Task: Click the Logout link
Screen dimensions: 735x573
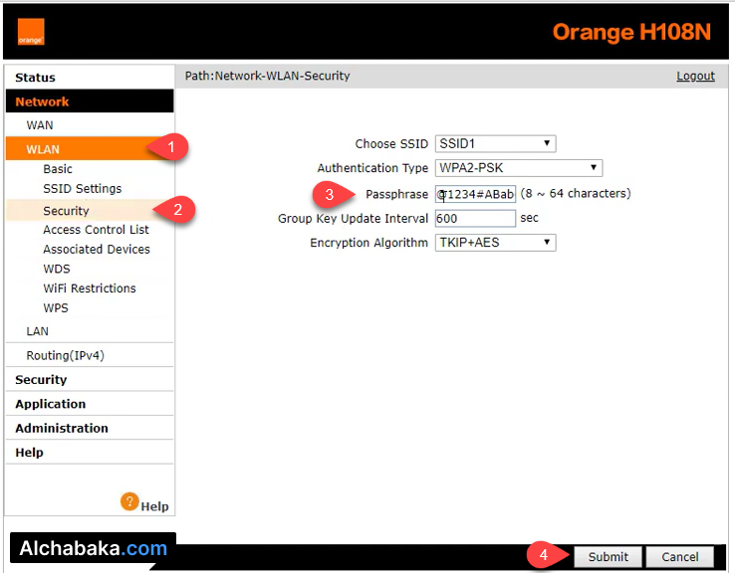Action: tap(695, 76)
